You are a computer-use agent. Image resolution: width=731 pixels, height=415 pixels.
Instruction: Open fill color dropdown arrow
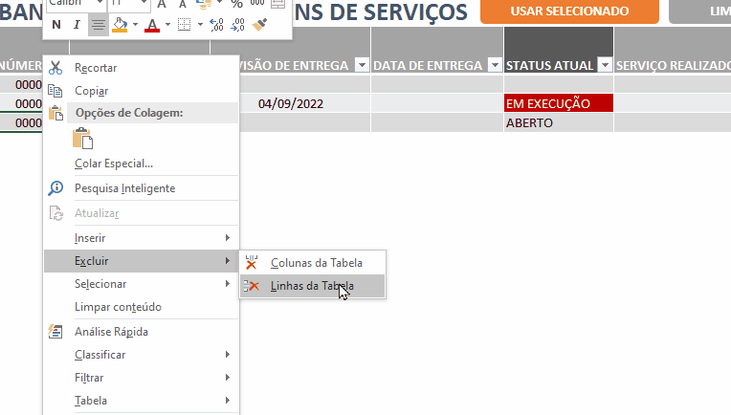coord(135,25)
